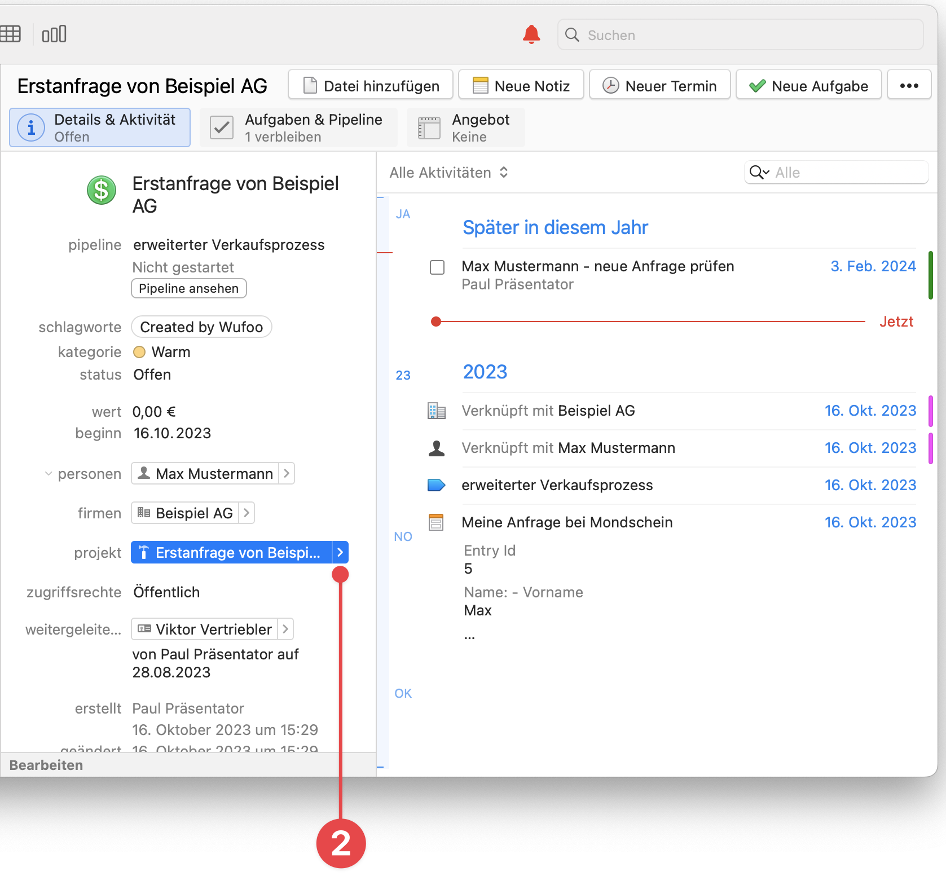Open the more options ellipsis button
Viewport: 946px width, 885px height.
[x=909, y=86]
